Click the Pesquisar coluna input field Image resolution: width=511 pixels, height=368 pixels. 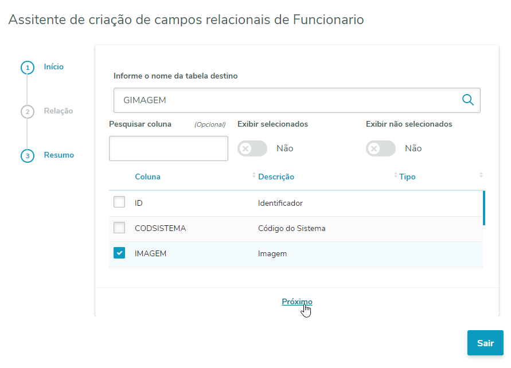(x=169, y=148)
